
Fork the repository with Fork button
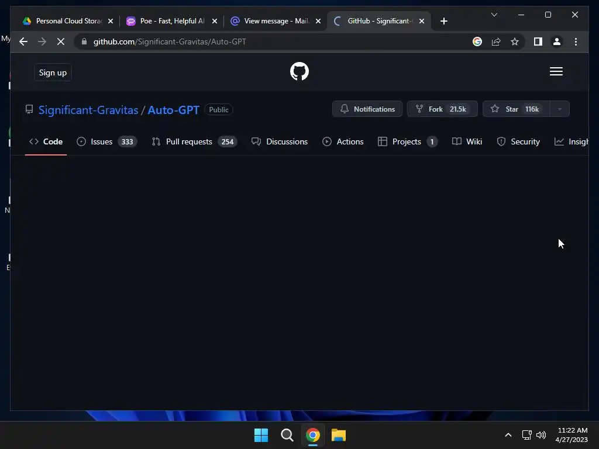442,109
